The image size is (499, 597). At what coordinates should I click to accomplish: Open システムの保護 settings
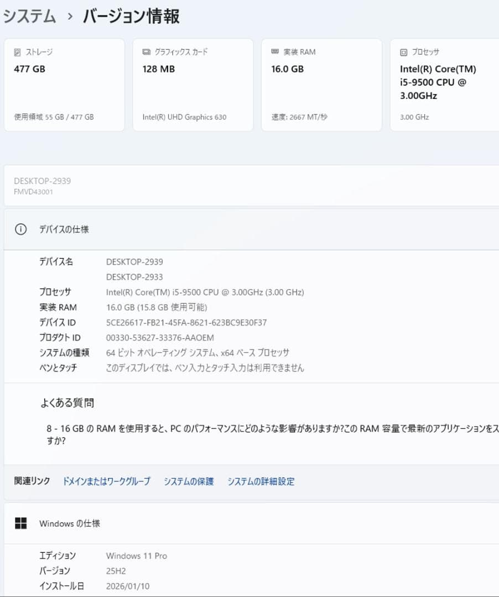188,481
